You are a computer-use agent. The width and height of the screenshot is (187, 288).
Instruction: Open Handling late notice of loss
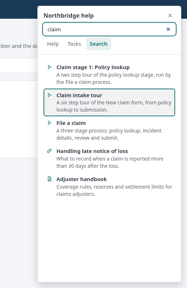pyautogui.click(x=109, y=158)
